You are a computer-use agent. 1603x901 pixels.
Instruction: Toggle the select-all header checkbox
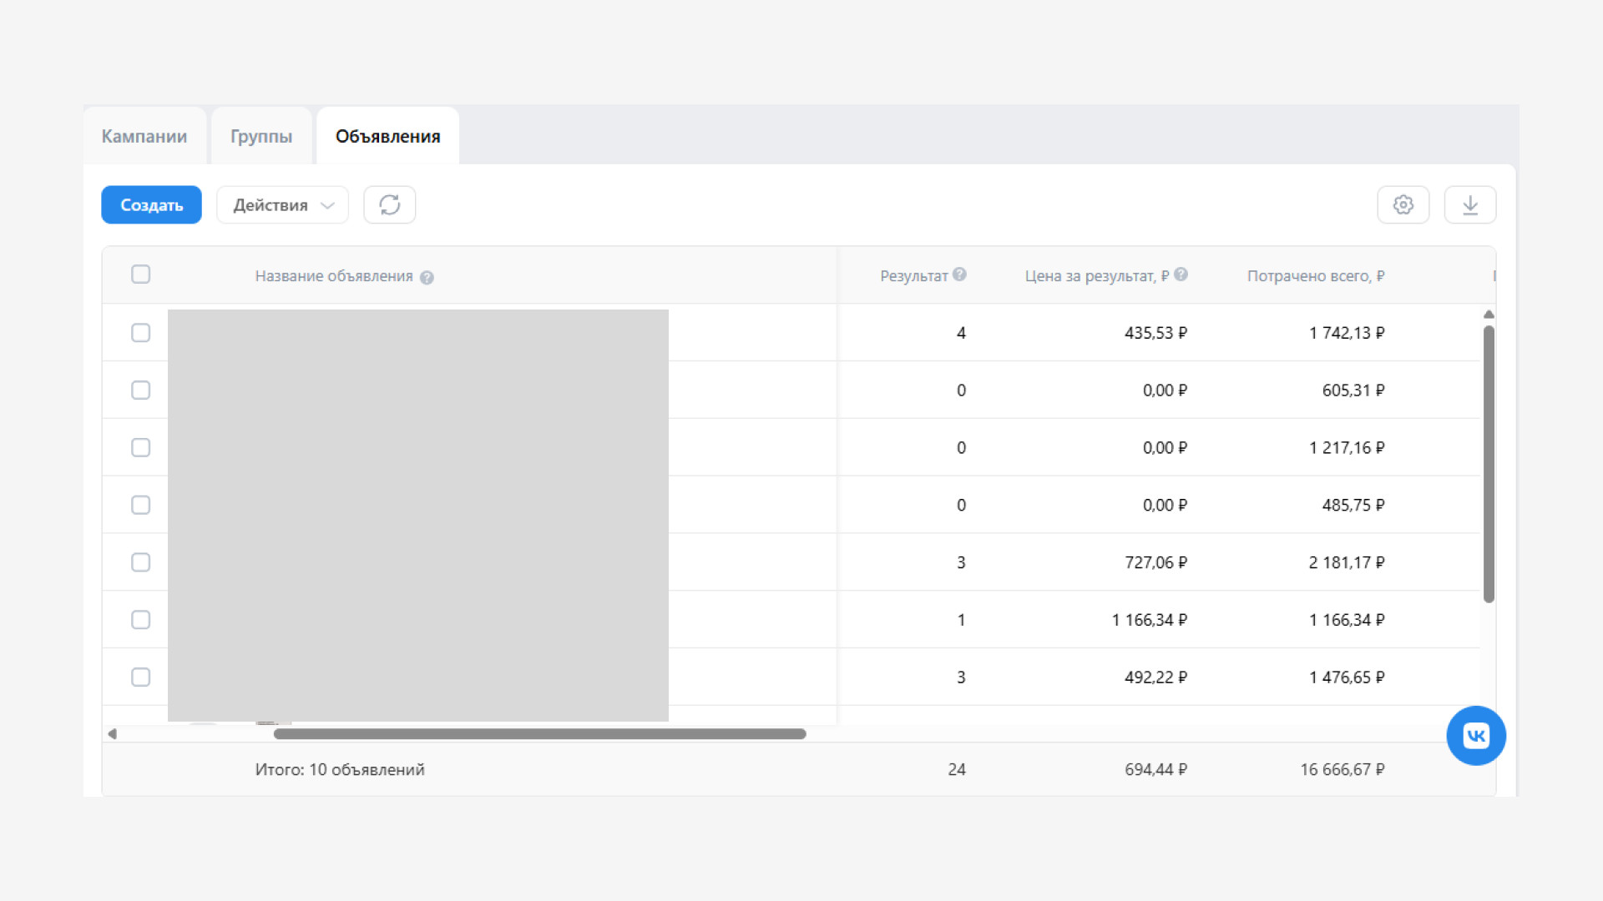coord(140,274)
